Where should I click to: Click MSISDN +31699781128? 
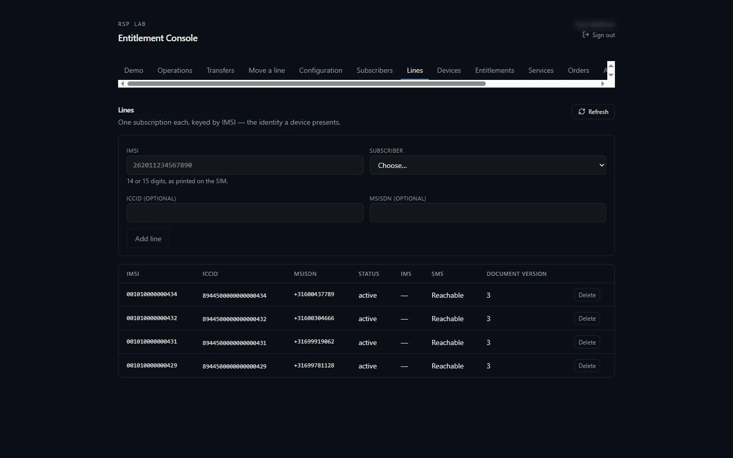point(314,365)
